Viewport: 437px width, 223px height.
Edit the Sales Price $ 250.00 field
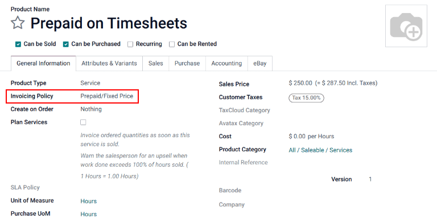(300, 83)
